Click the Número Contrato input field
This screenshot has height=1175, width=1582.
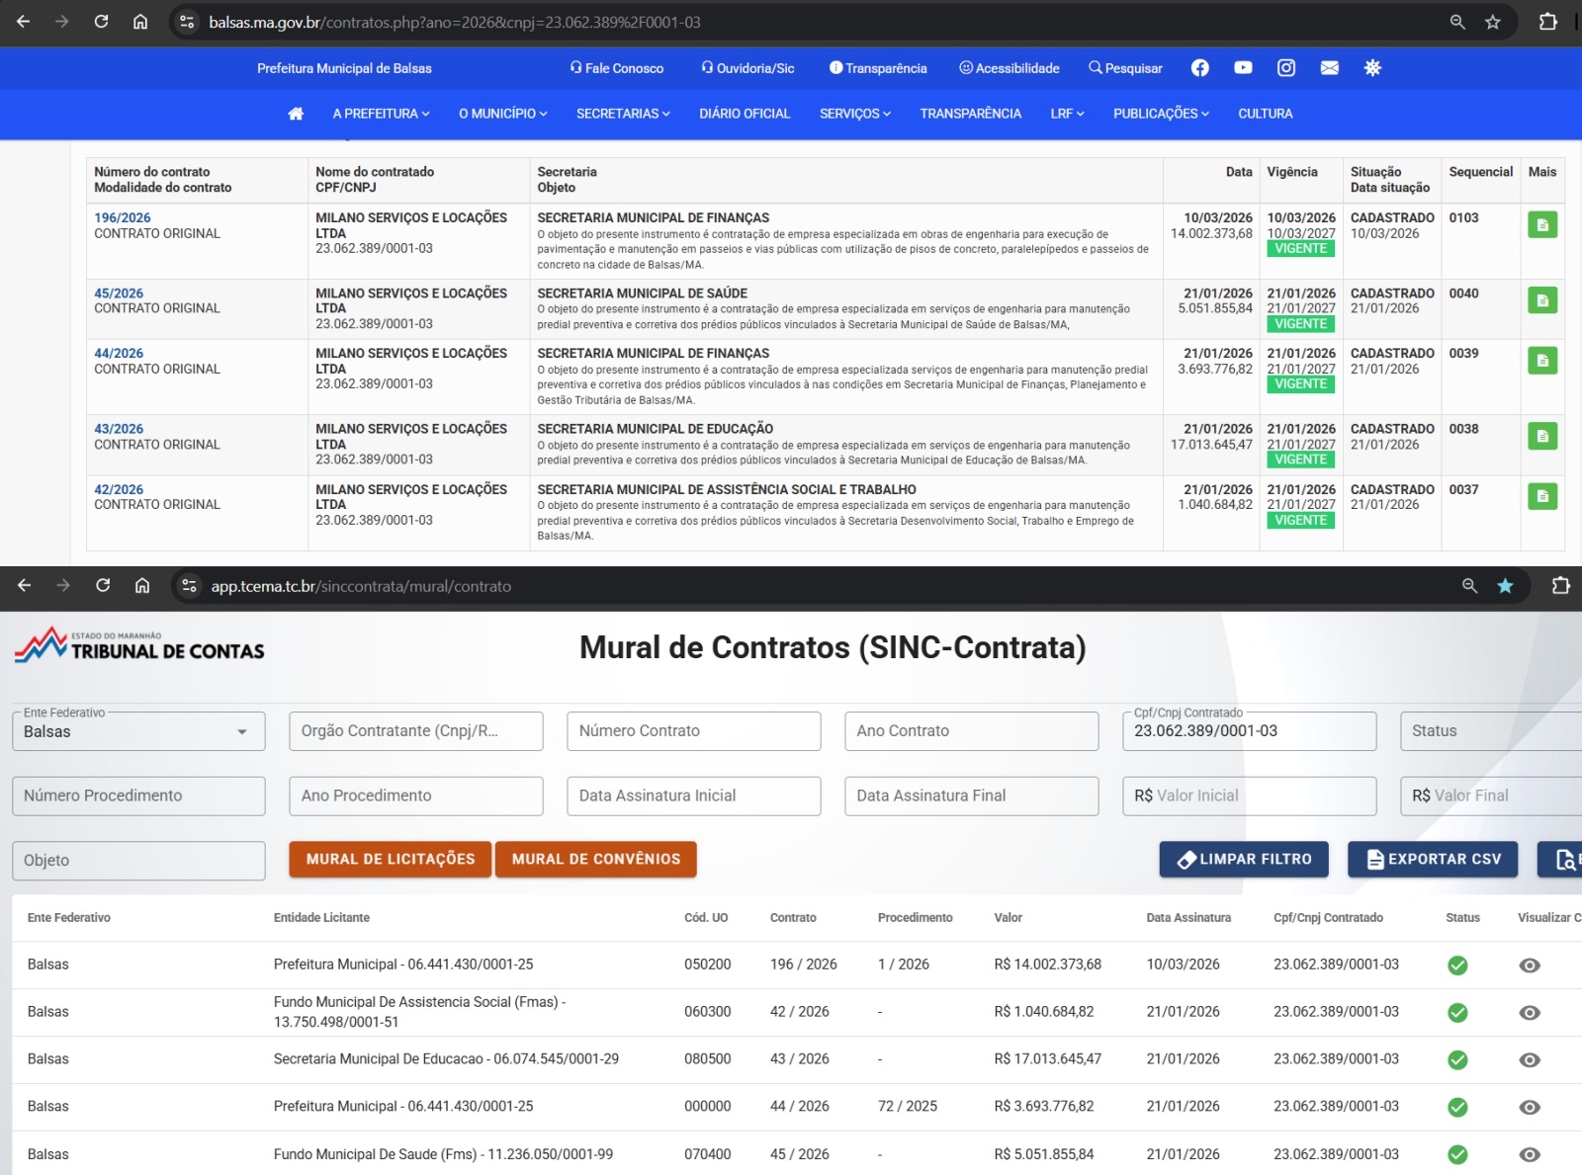tap(693, 731)
